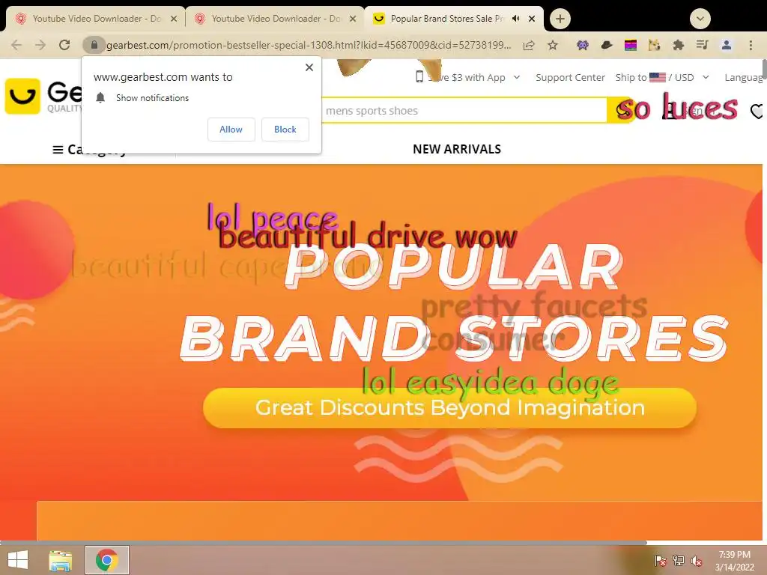The image size is (767, 575).
Task: Open the wishlist heart icon
Action: tap(757, 111)
